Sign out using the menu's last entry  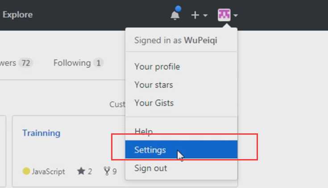[151, 168]
